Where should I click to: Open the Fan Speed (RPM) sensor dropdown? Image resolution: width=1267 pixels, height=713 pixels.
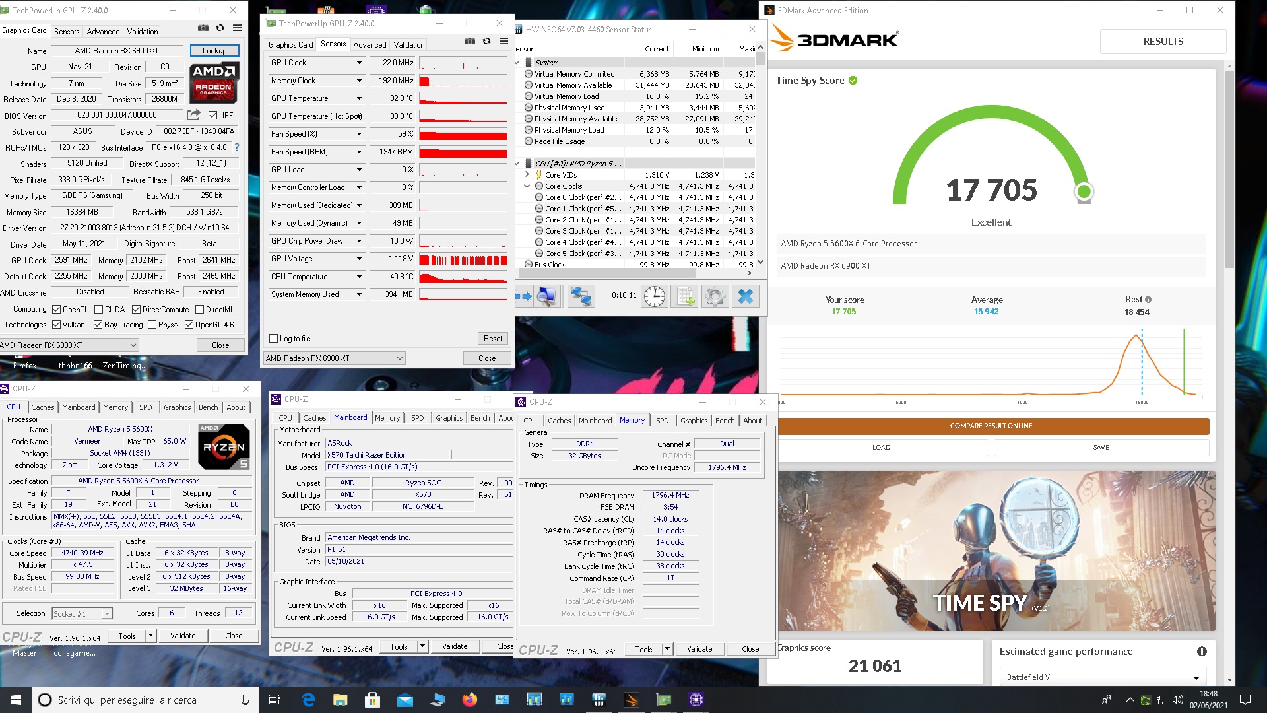(x=359, y=152)
